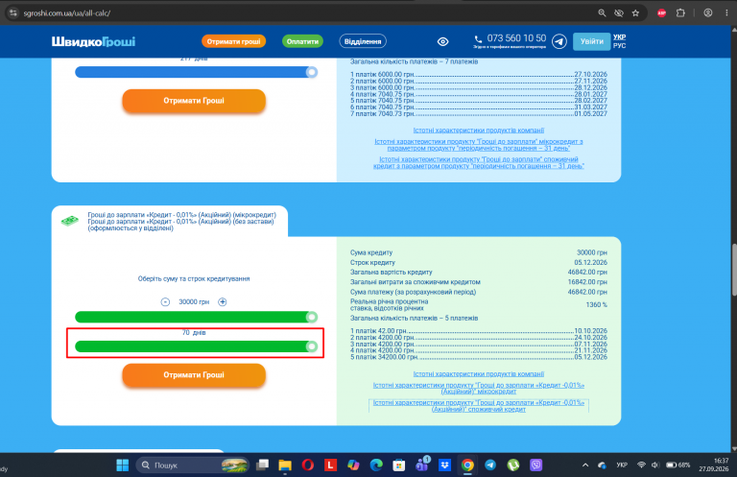
Task: Open the ABP ad blocker extension
Action: click(x=662, y=13)
